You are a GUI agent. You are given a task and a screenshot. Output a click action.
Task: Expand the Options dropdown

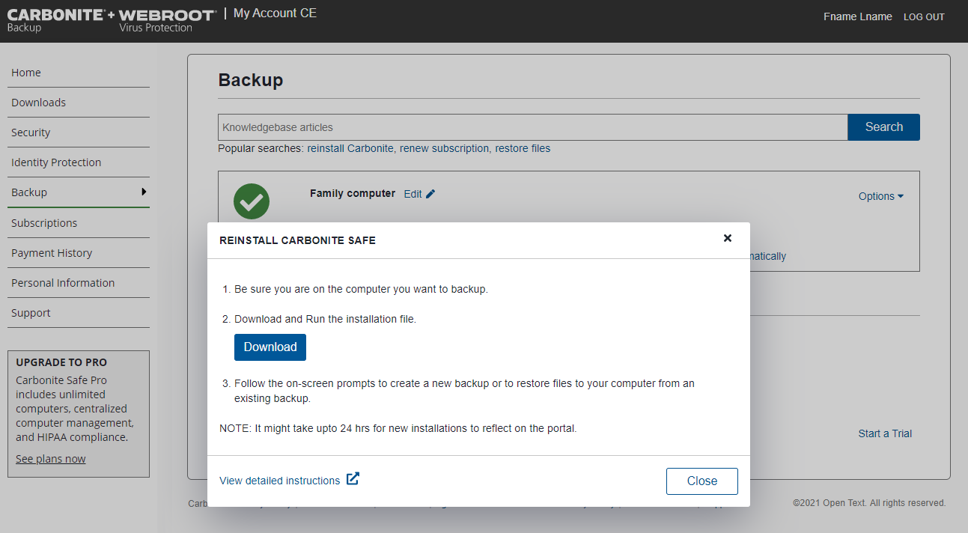(x=880, y=196)
